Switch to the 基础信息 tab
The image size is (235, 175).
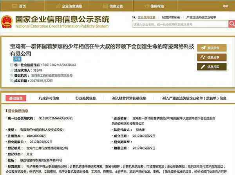16,98
